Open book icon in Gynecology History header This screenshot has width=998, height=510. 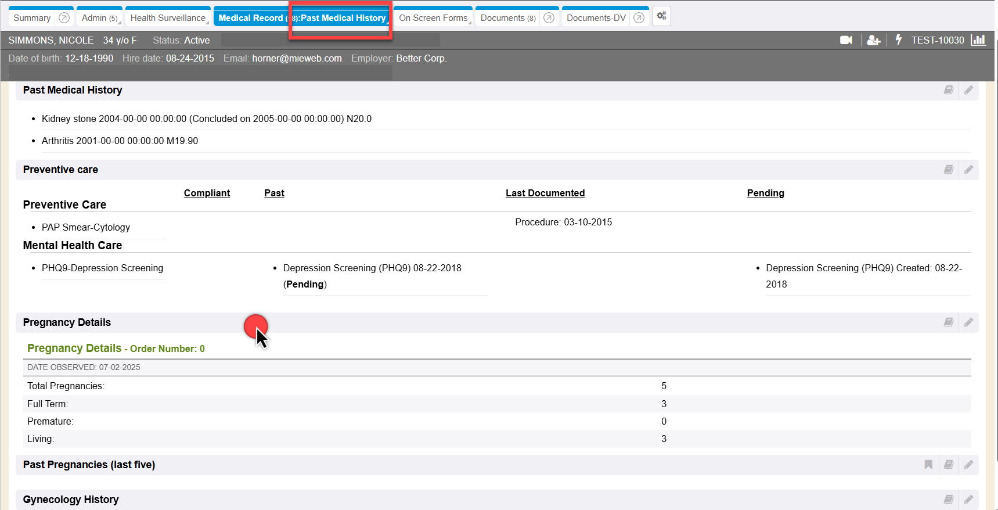[x=948, y=500]
